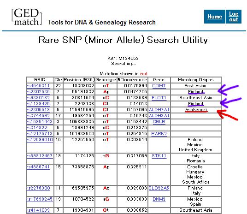Follow the COMT gene link
The width and height of the screenshot is (247, 214).
(x=159, y=86)
